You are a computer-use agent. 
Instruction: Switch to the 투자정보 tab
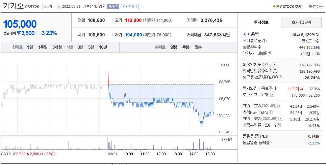261,22
